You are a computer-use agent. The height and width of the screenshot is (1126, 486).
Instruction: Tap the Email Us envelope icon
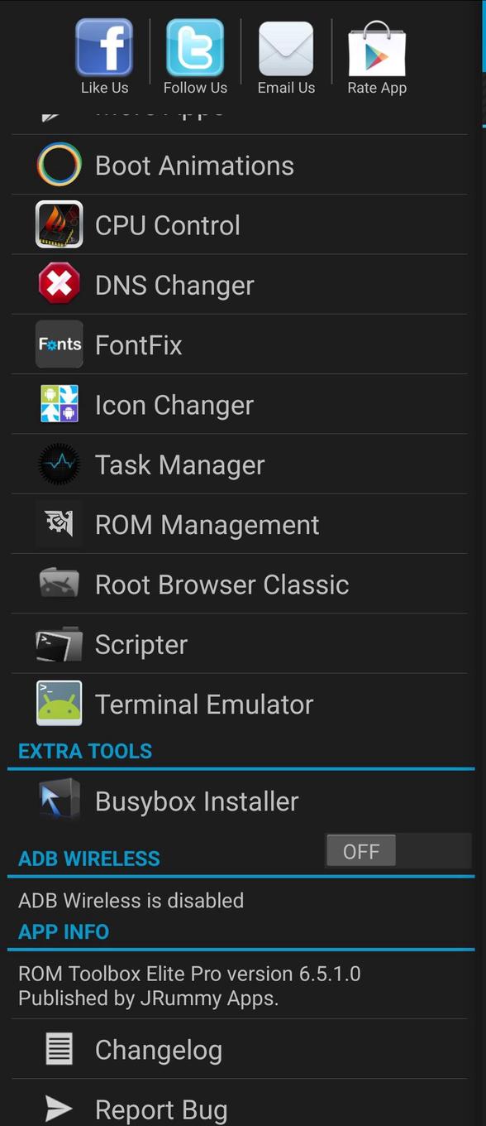click(x=286, y=50)
